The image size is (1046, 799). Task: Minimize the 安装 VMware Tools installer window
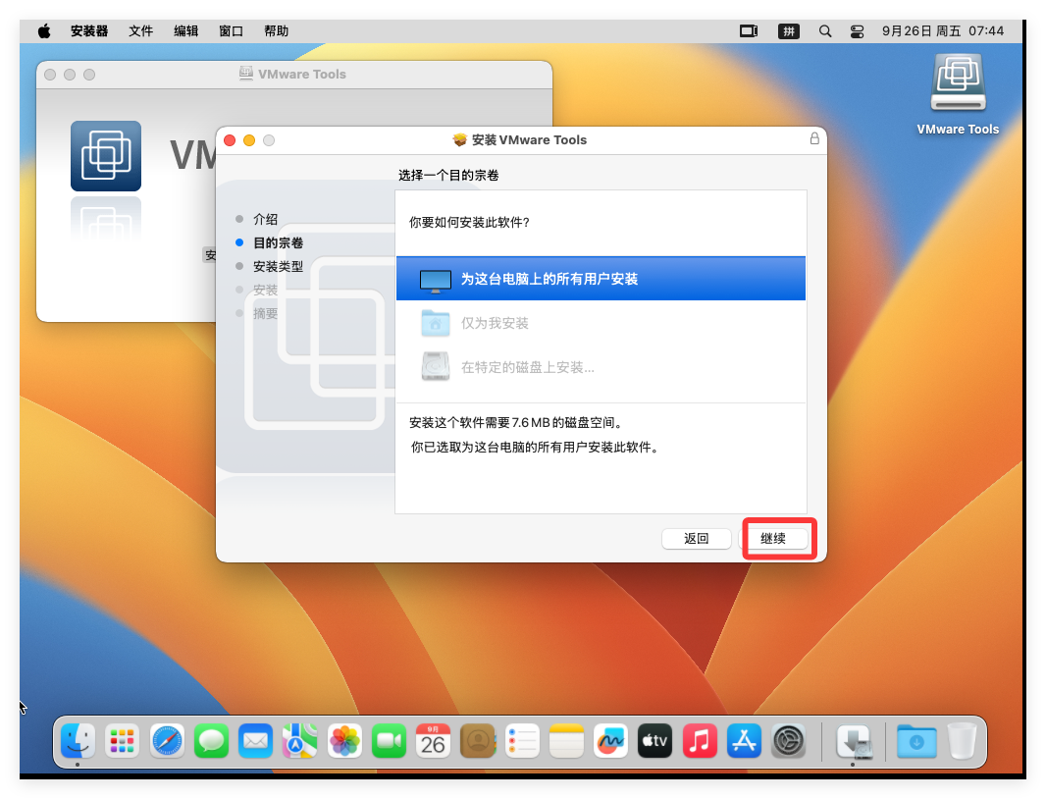click(249, 140)
